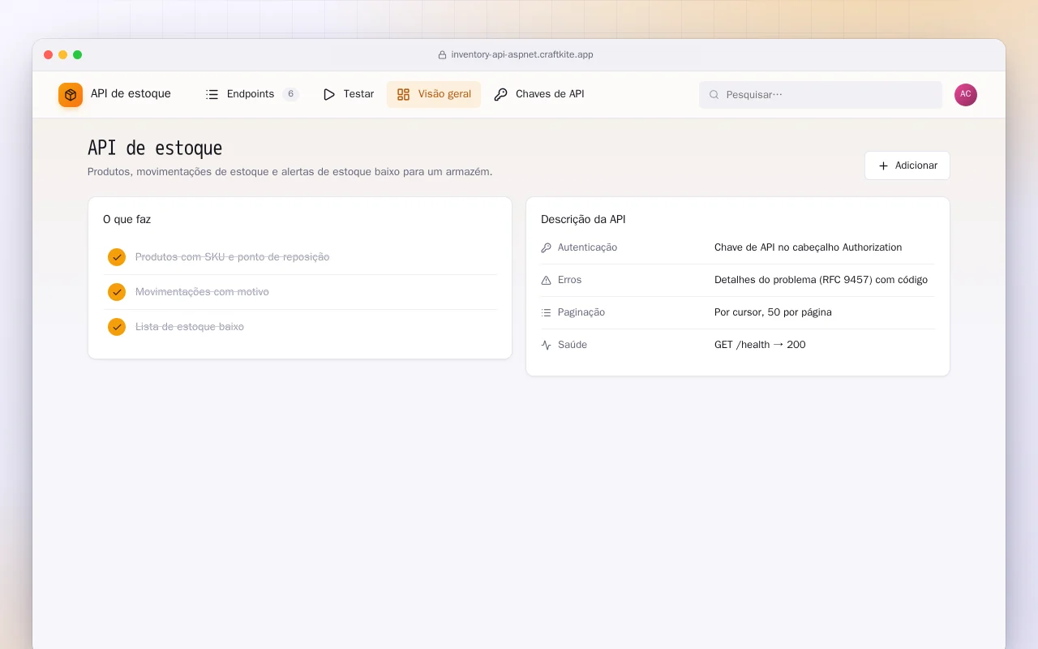The image size is (1038, 649).
Task: Click 'Chave de API no cabeçalho Authorization'
Action: point(808,247)
